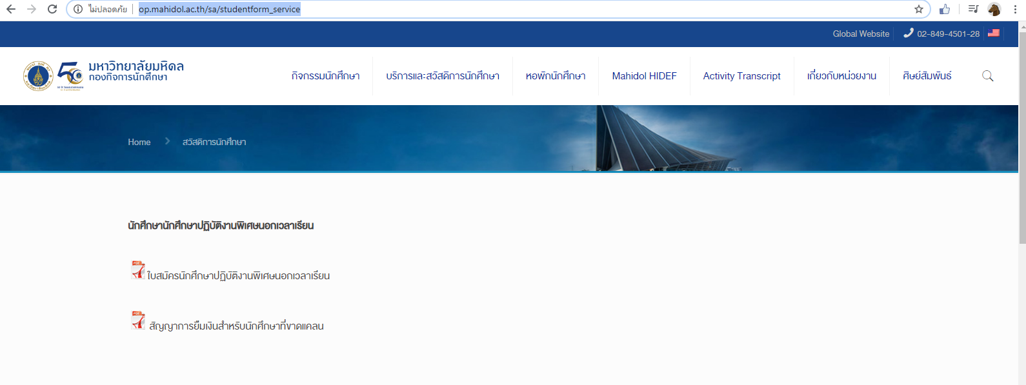Select Activity Transcript in navigation
Screen dimensions: 1026x385
[741, 76]
